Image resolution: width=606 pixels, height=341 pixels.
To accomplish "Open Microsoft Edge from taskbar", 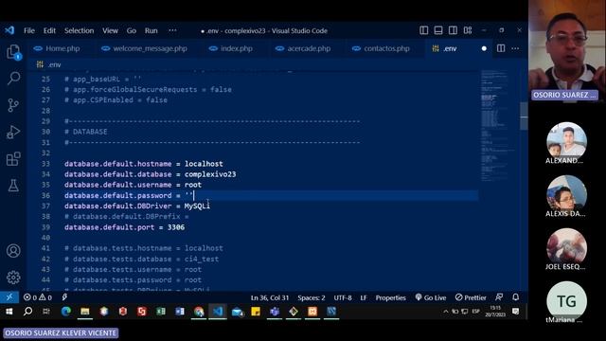I will click(66, 312).
